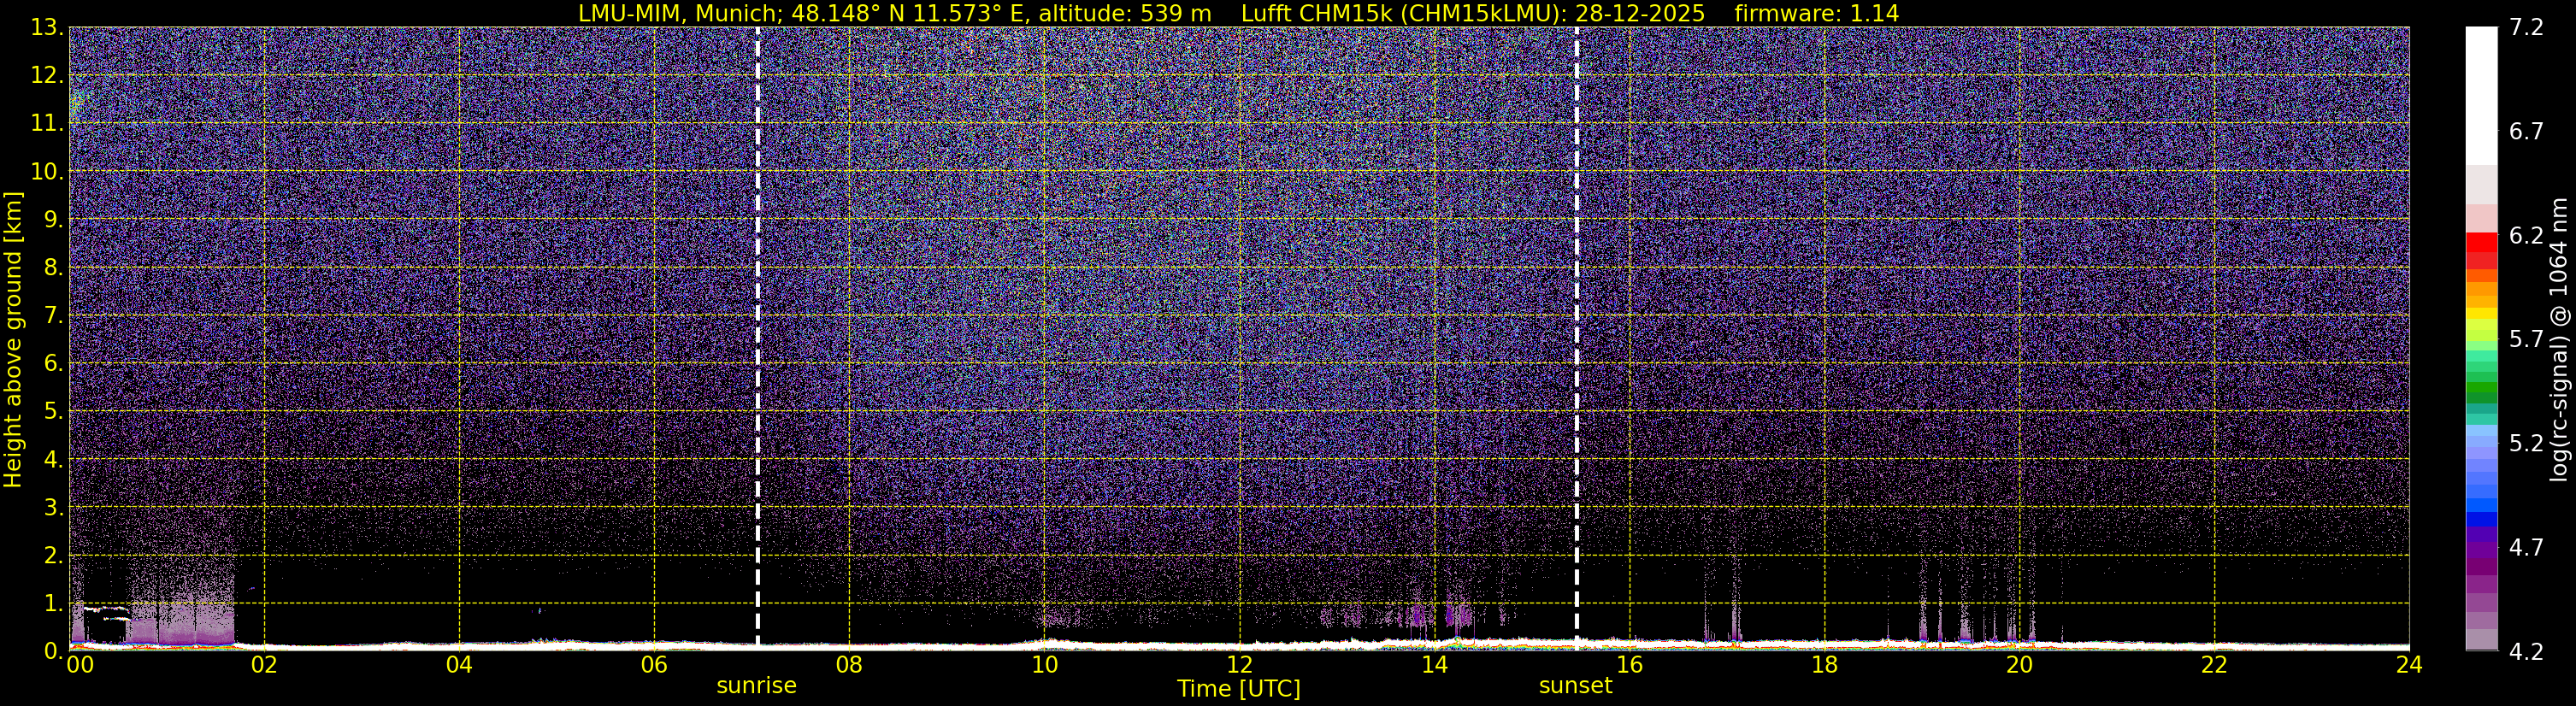This screenshot has width=2576, height=706.
Task: Click the 04 hour tick on time axis
Action: (459, 666)
